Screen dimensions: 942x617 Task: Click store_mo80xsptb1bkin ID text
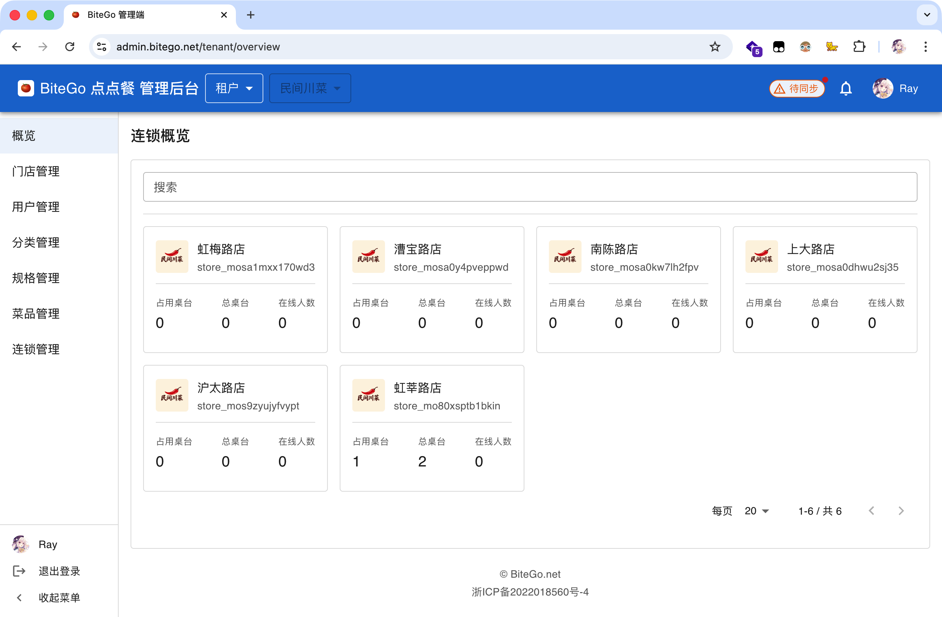[447, 406]
